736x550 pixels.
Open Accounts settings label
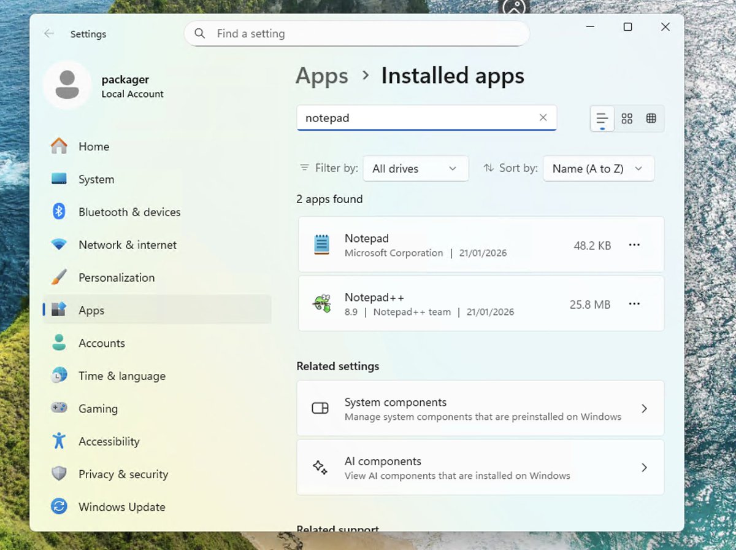pyautogui.click(x=102, y=343)
